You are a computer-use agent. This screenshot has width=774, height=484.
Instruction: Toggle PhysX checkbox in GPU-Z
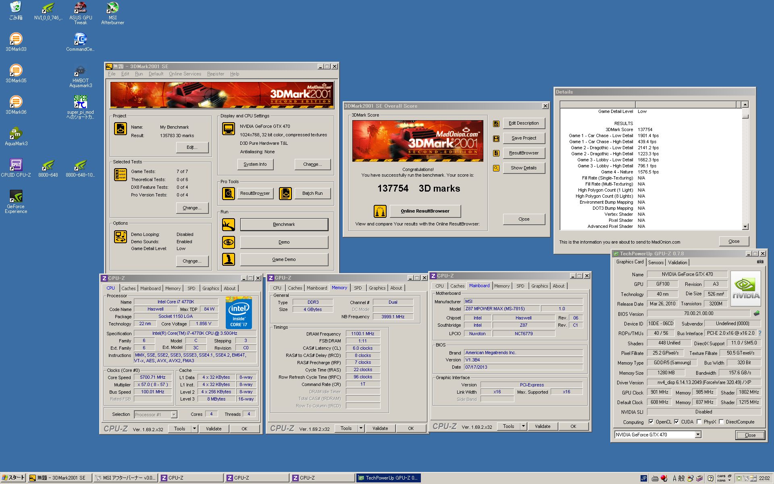(x=699, y=422)
